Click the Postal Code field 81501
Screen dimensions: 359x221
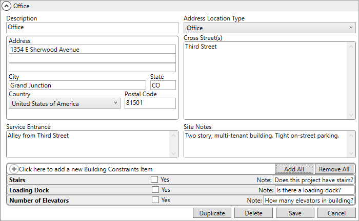pos(150,103)
